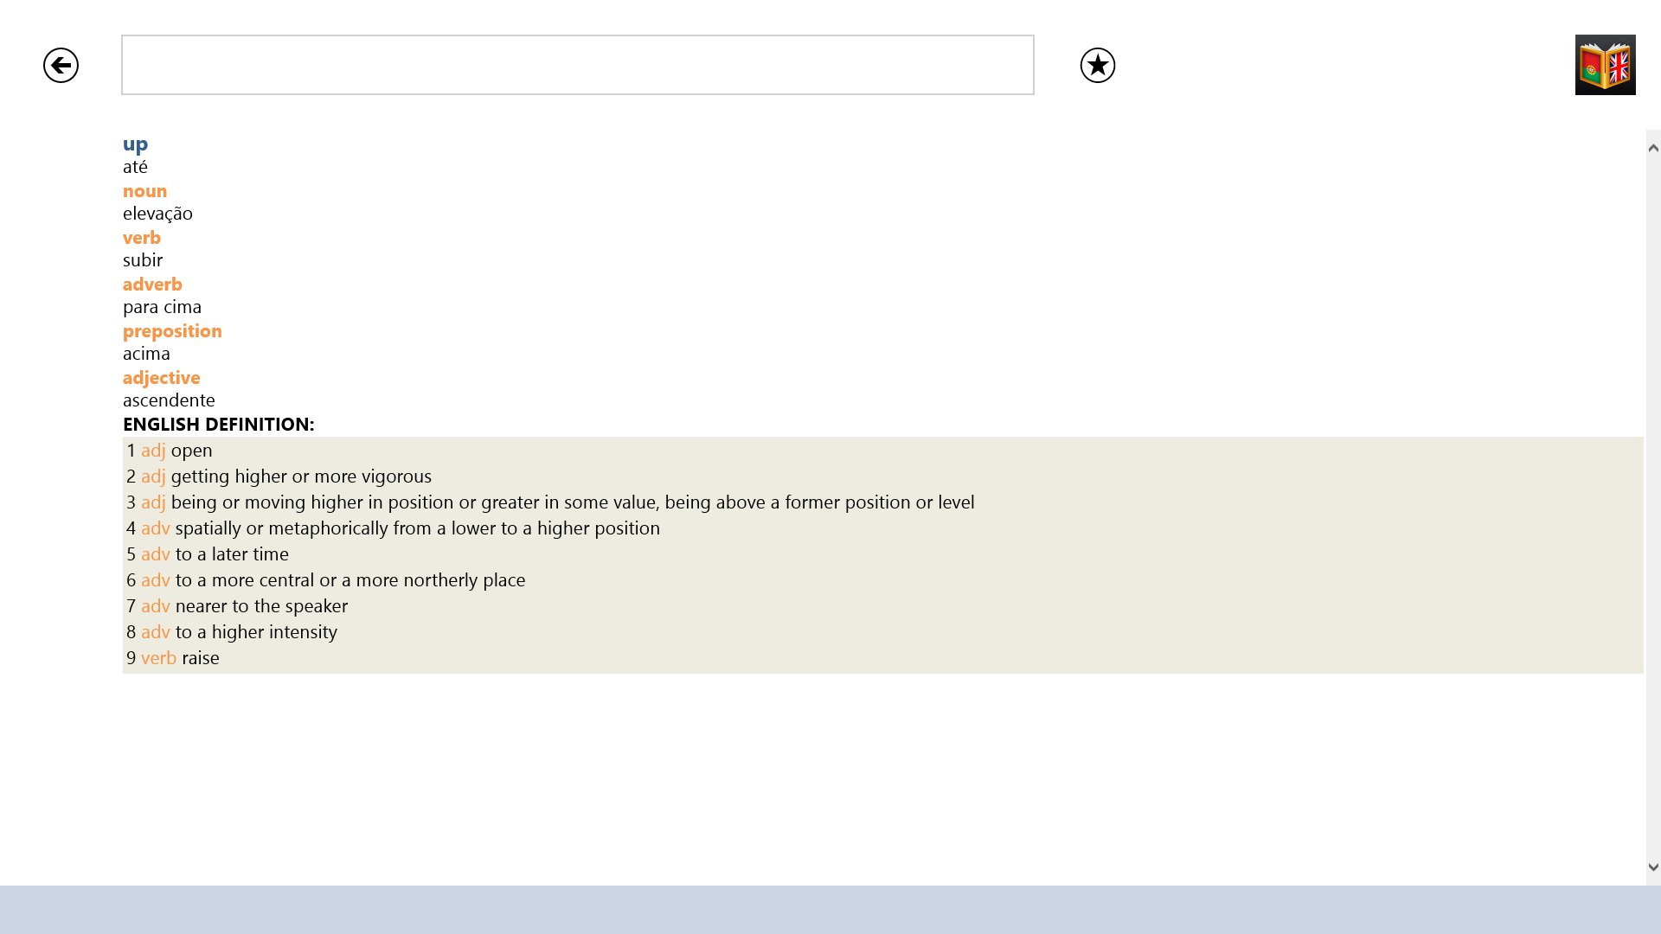
Task: Click the scroll down arrow
Action: point(1653,867)
